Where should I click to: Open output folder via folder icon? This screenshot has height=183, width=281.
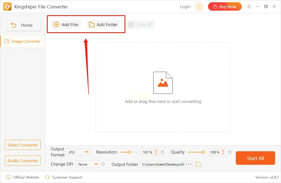pyautogui.click(x=199, y=164)
